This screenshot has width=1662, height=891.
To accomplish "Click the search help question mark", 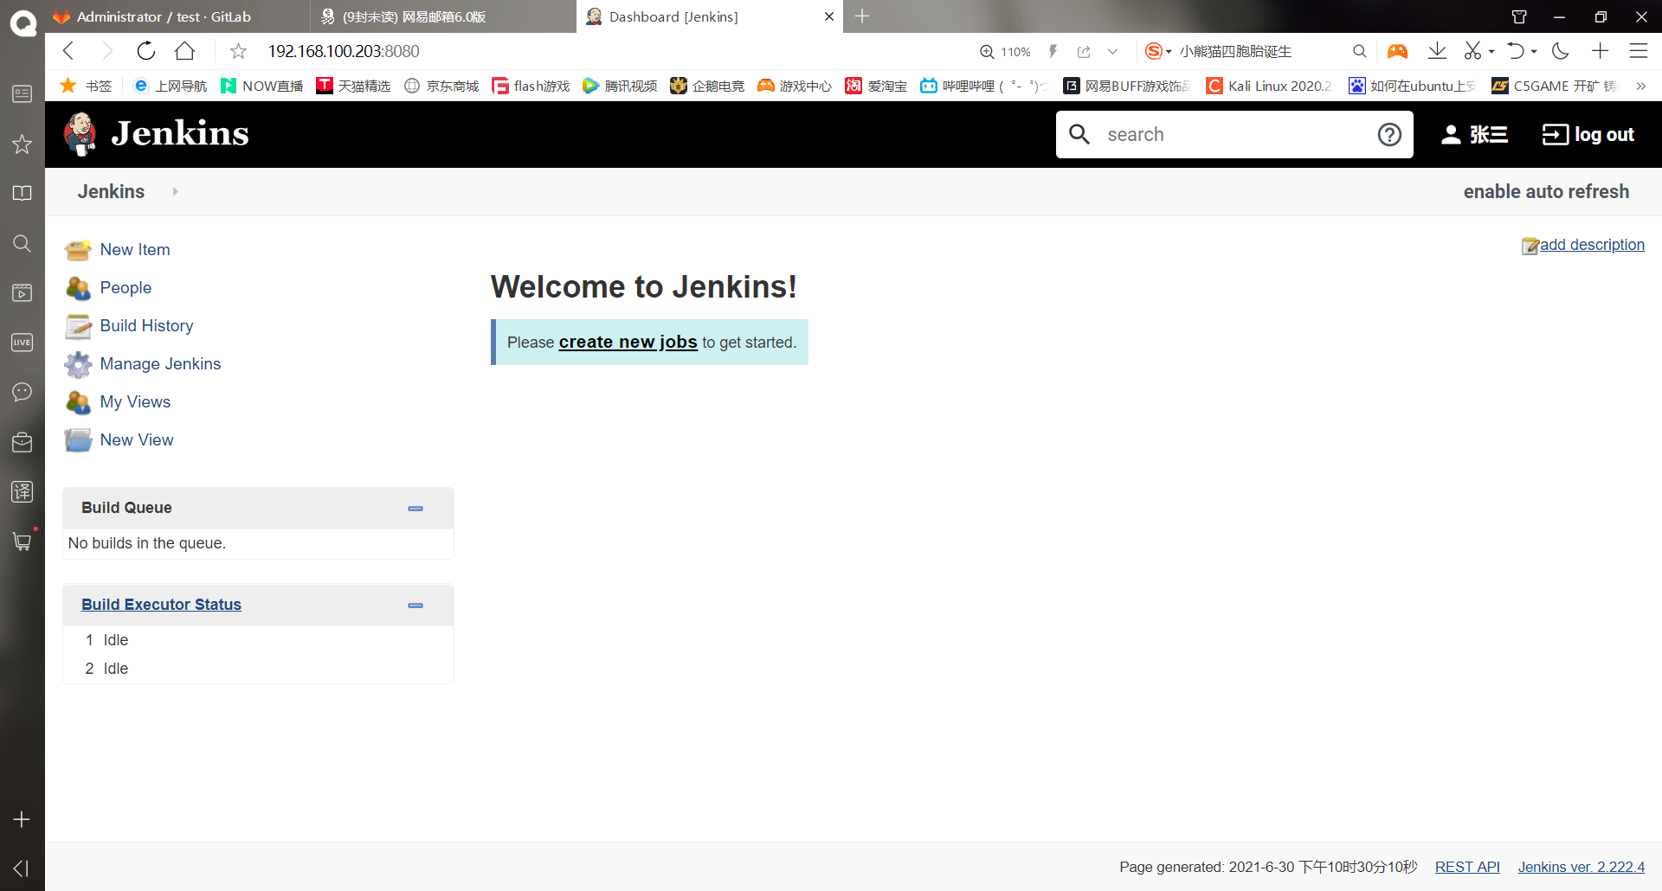I will 1389,134.
